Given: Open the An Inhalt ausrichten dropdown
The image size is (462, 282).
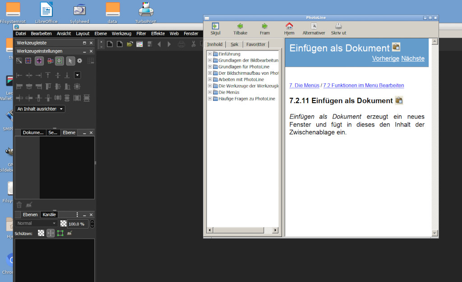Looking at the screenshot, I should point(40,109).
